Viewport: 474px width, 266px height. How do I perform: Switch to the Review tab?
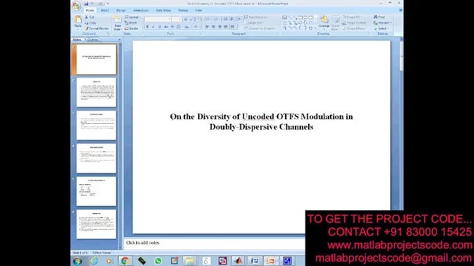(x=183, y=11)
